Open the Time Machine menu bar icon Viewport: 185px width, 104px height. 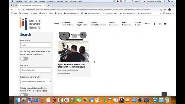coord(125,1)
